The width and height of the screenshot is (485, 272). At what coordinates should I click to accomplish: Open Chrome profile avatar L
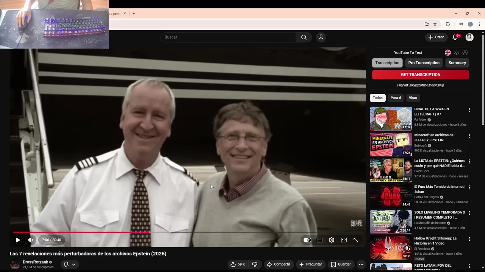[470, 24]
